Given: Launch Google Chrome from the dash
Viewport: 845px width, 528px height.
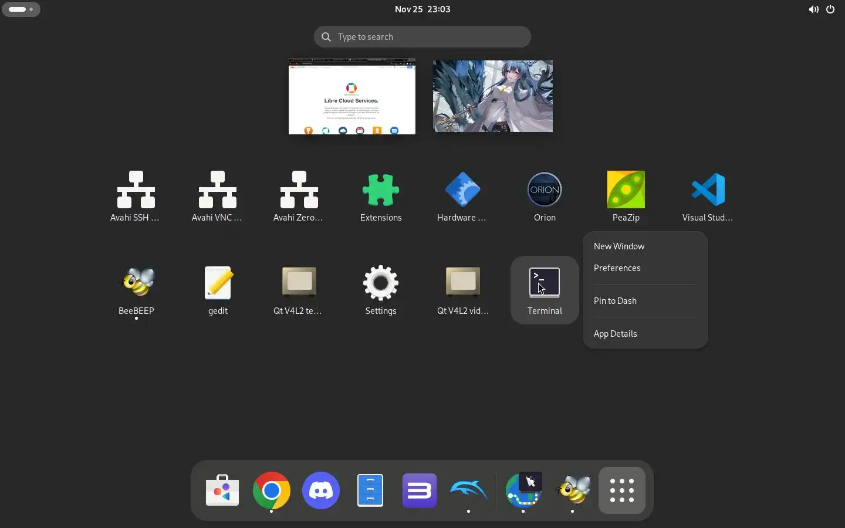Looking at the screenshot, I should (x=272, y=491).
